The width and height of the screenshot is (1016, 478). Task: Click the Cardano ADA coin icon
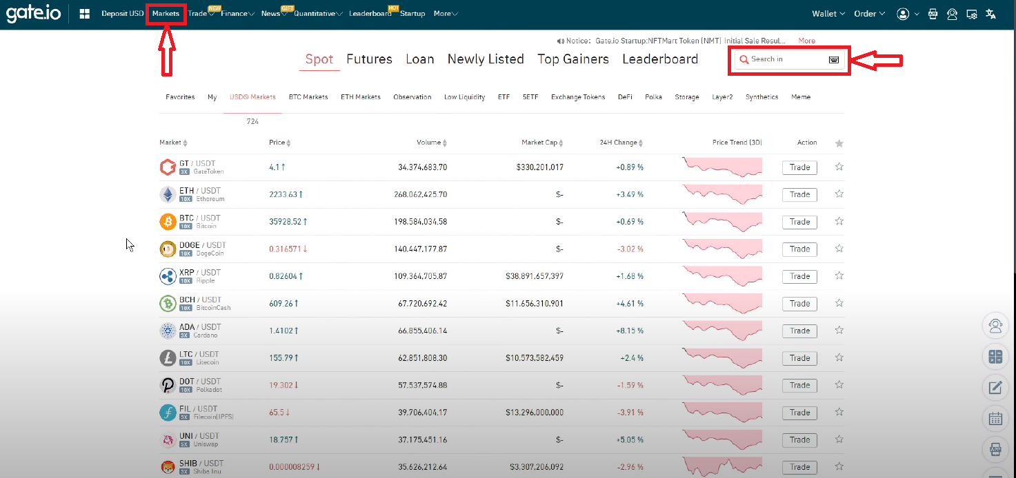[x=168, y=331]
